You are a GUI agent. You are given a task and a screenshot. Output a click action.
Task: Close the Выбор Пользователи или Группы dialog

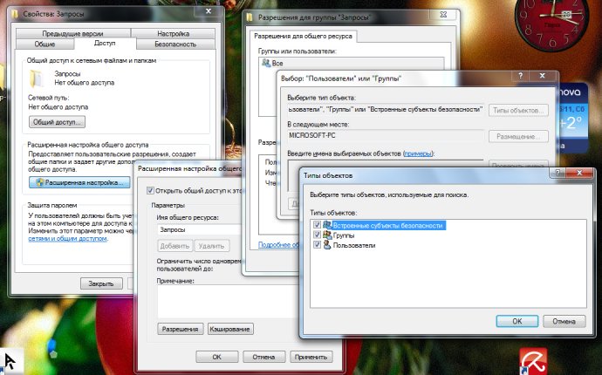(x=543, y=76)
